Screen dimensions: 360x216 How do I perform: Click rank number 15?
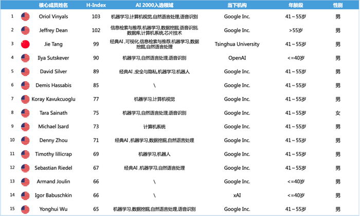click(x=12, y=209)
